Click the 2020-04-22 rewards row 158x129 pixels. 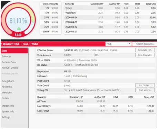110,27
